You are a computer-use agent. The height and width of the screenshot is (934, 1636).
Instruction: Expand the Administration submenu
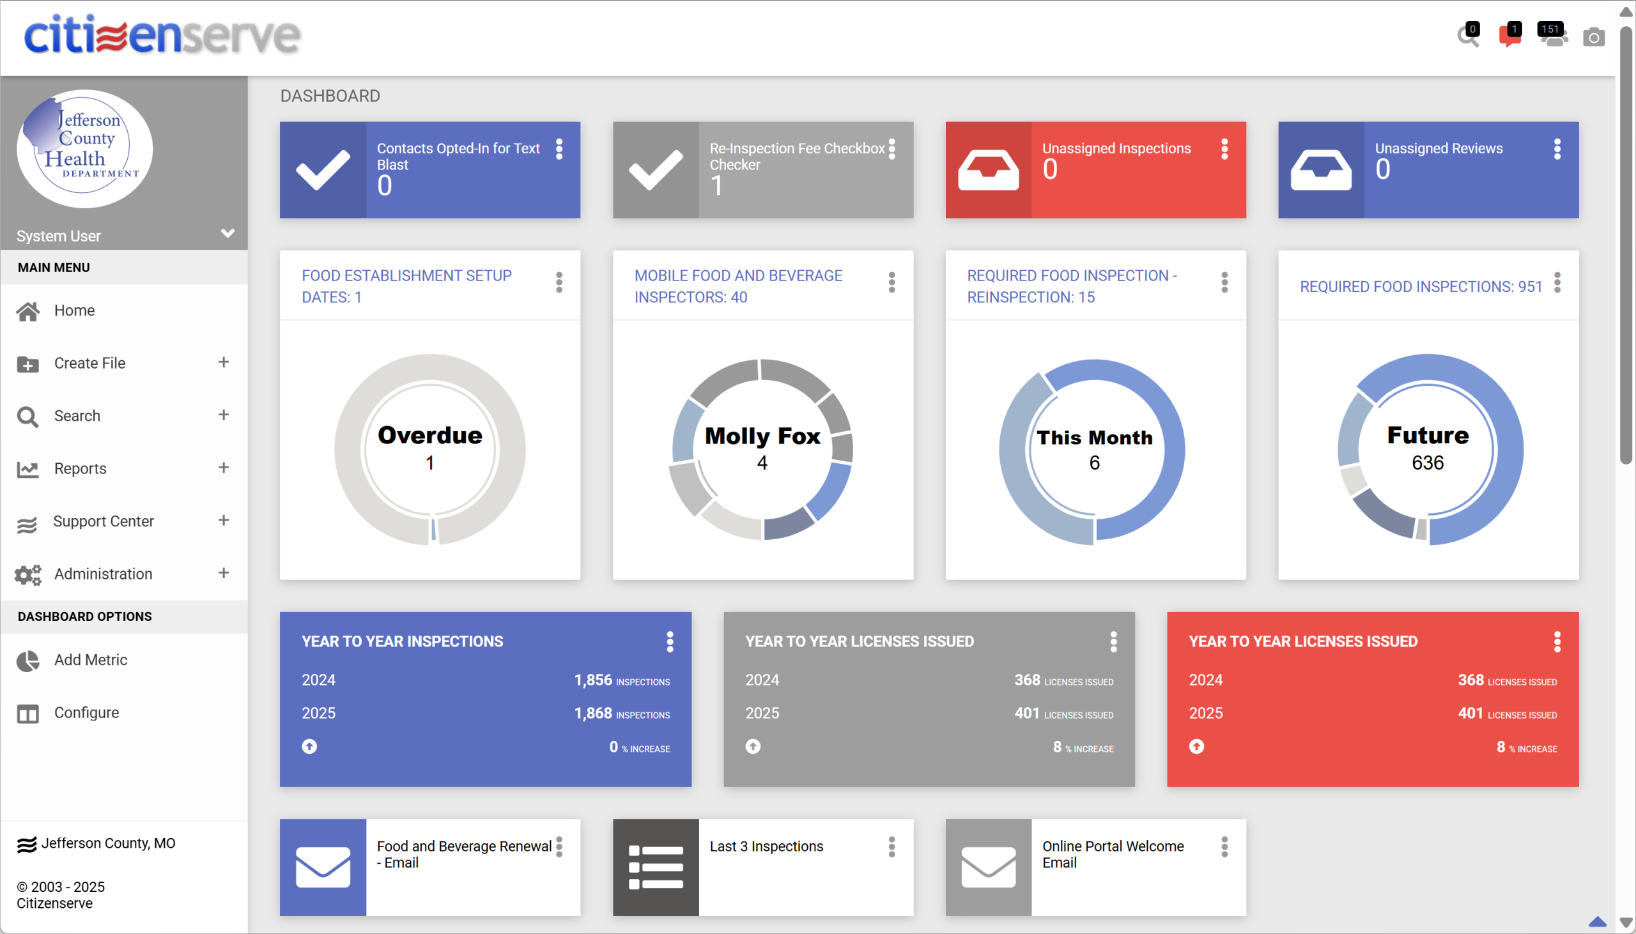[223, 573]
